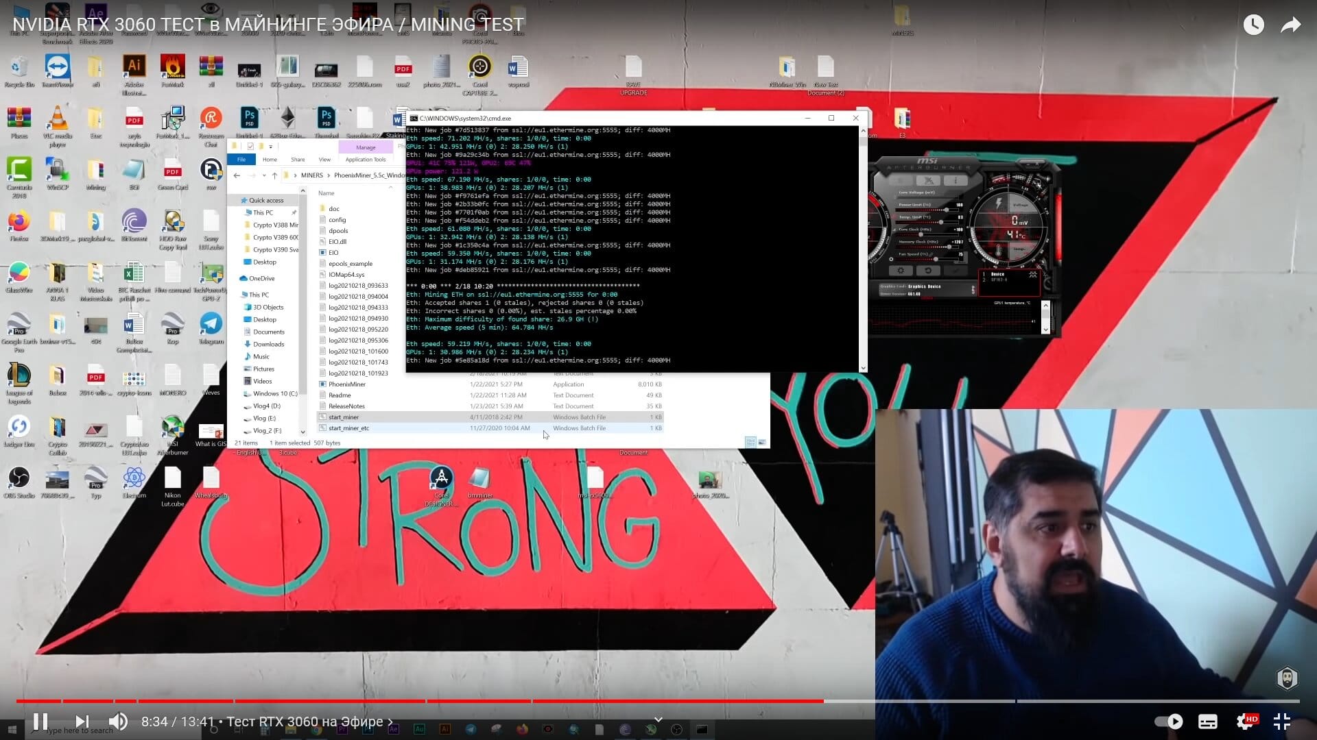This screenshot has height=740, width=1317.
Task: Toggle YouTube autoplay switch
Action: 1168,721
